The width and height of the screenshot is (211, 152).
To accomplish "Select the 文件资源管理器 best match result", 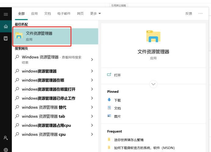I will click(x=55, y=36).
